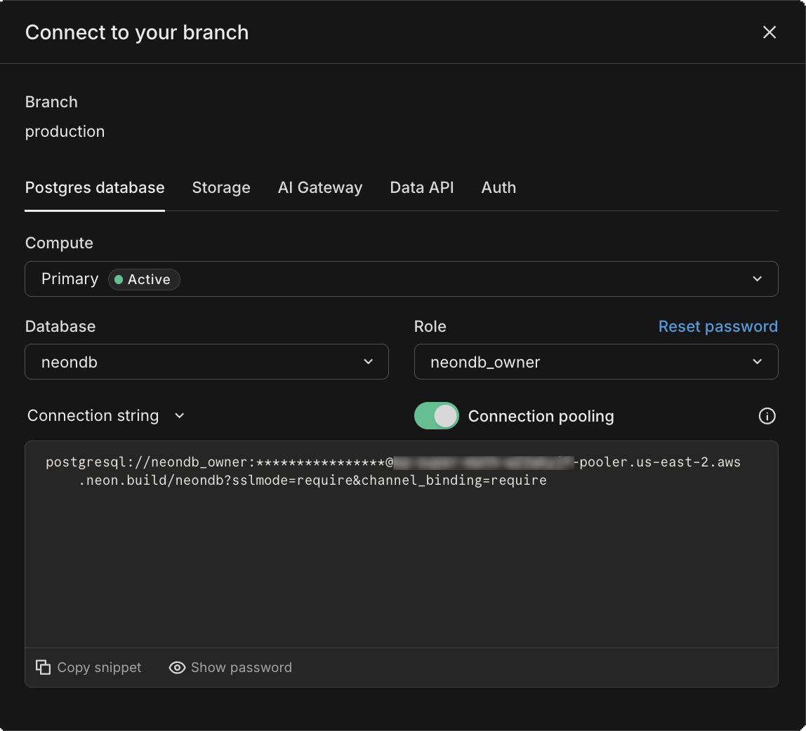The image size is (806, 731).
Task: Toggle the Connection pooling switch
Action: pos(437,416)
